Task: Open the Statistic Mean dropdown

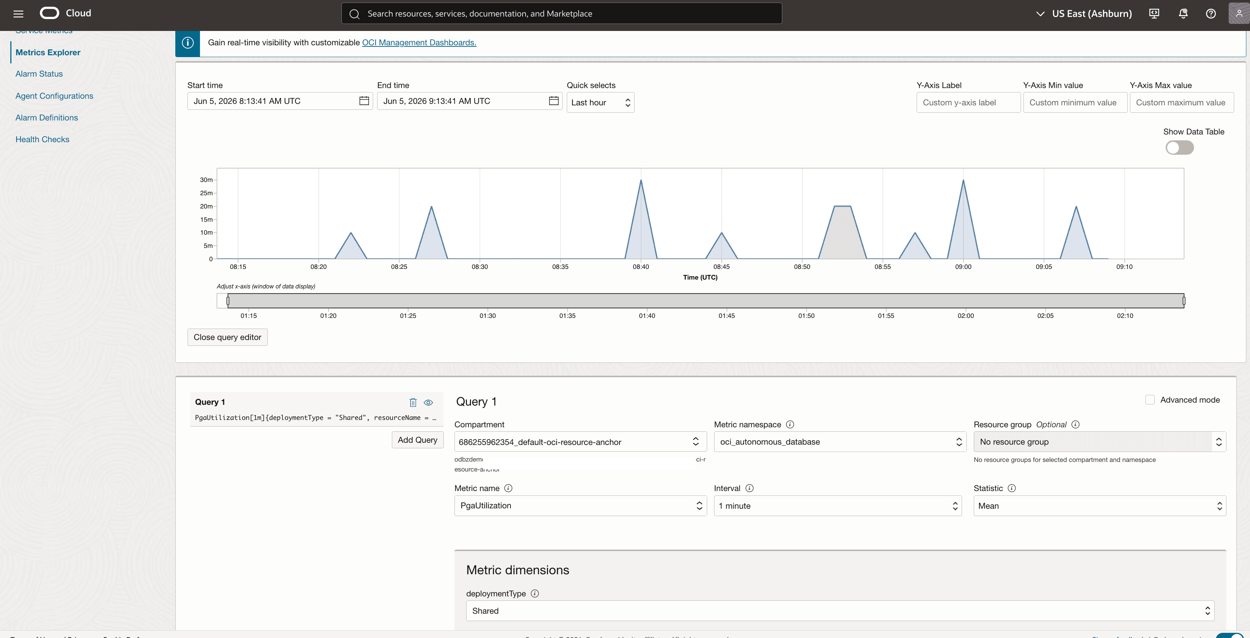Action: 1100,505
